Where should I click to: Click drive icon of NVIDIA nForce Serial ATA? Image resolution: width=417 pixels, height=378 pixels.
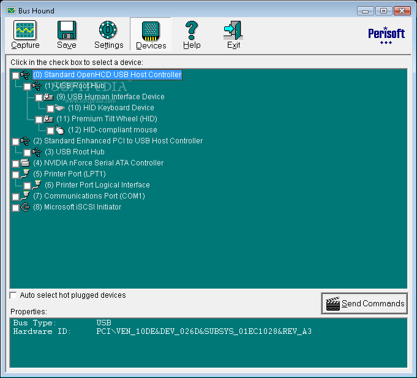click(25, 162)
